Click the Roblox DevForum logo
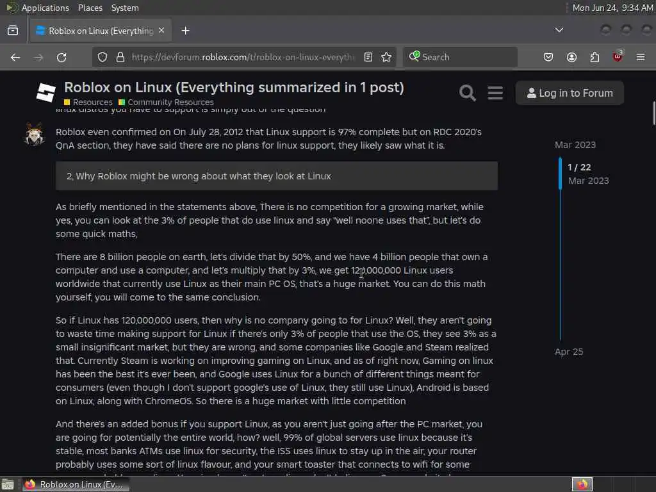The height and width of the screenshot is (492, 656). tap(45, 92)
